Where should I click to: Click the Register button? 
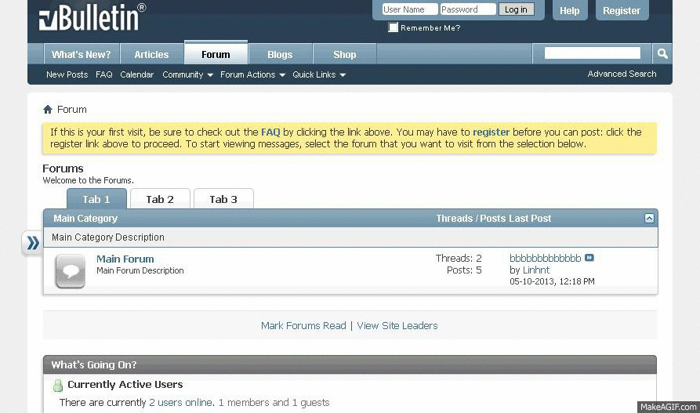[x=622, y=10]
